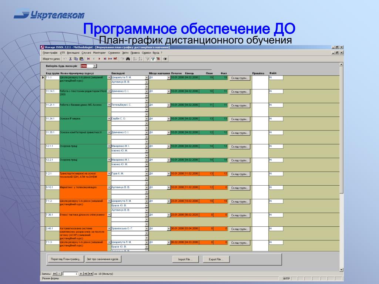Click the ? help menu item

point(161,53)
